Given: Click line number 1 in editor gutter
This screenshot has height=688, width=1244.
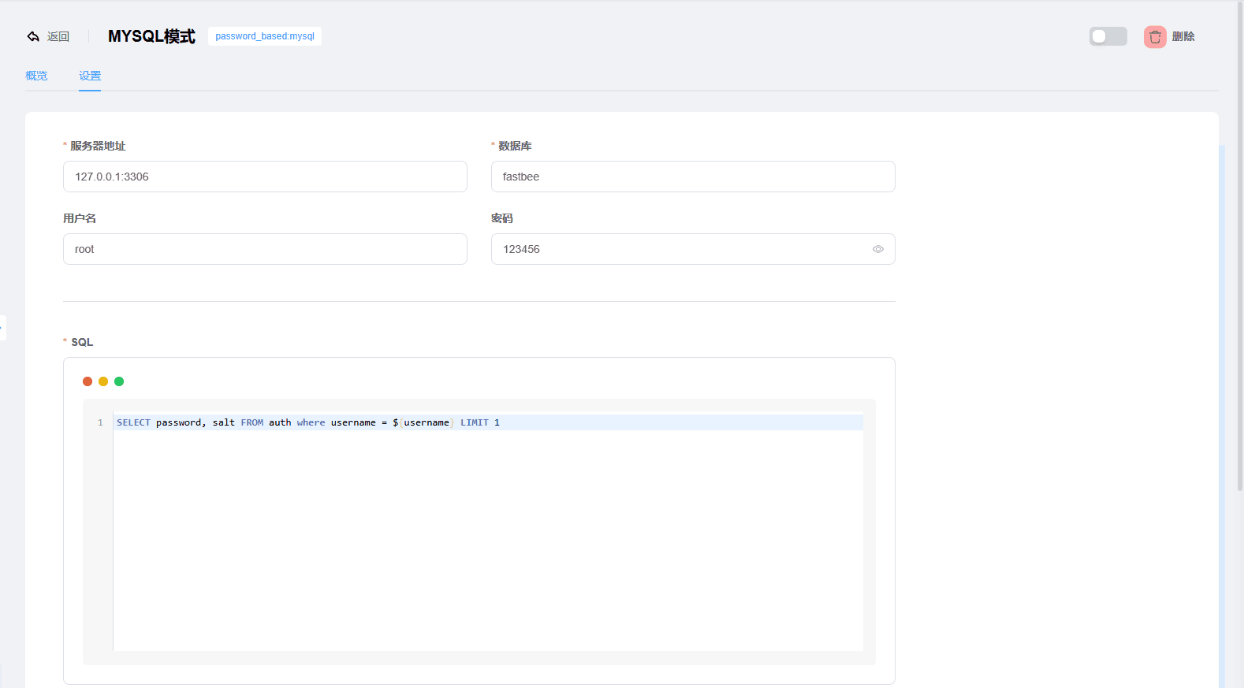Looking at the screenshot, I should [100, 422].
